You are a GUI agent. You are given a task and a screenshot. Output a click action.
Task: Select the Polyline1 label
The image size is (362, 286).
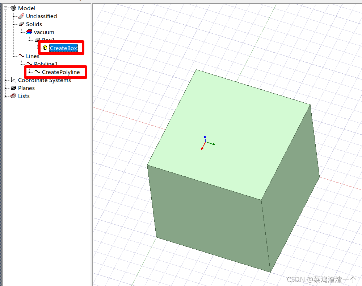pos(46,64)
